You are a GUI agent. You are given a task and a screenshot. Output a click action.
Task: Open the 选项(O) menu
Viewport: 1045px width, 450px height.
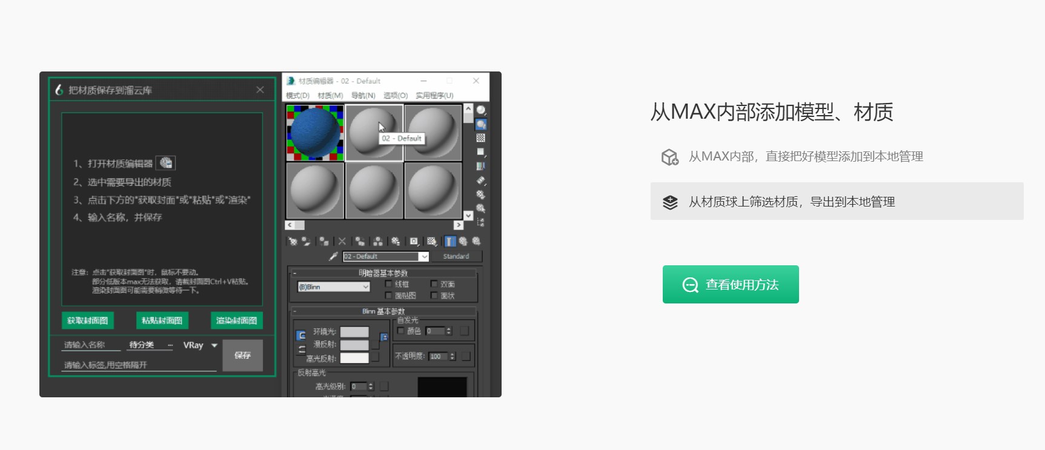tap(396, 96)
